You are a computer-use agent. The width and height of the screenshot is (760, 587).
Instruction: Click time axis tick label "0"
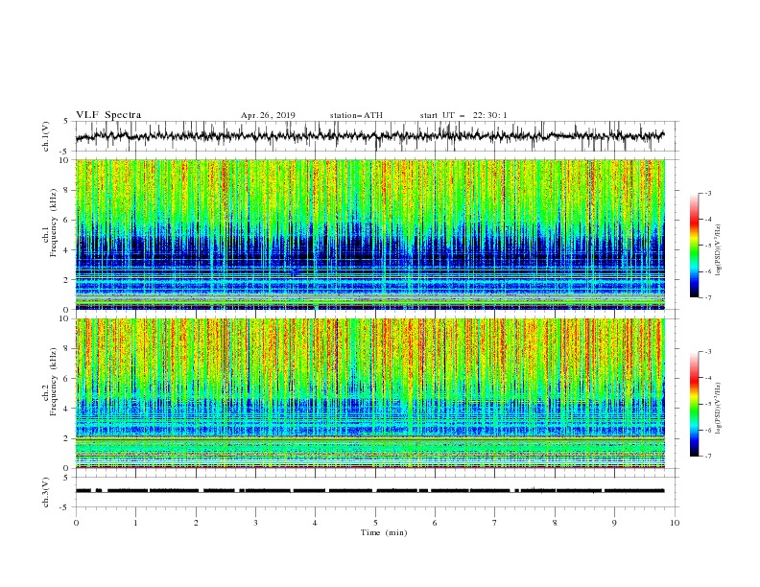tap(76, 523)
